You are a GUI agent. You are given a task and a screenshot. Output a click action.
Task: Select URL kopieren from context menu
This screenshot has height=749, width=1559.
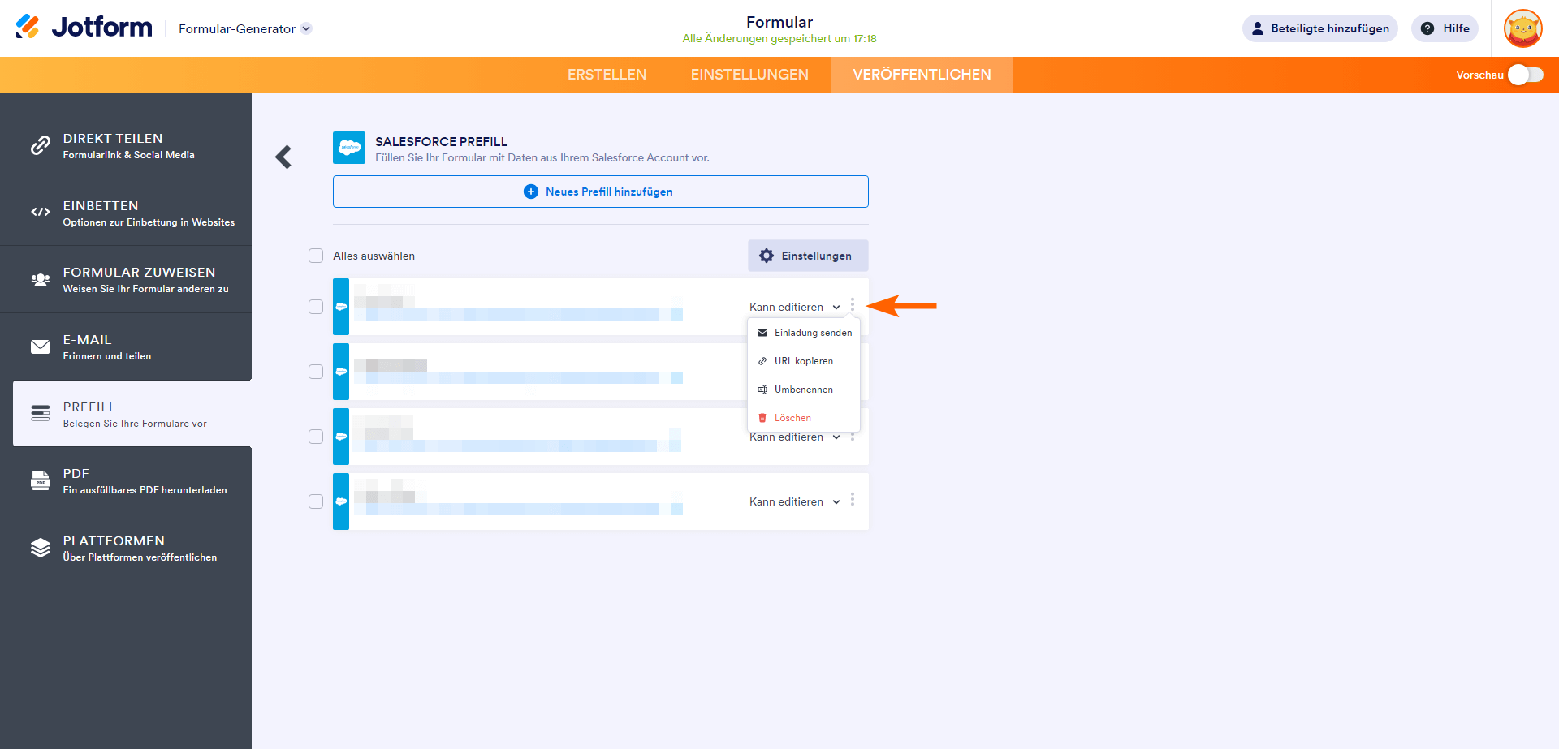[x=803, y=361]
